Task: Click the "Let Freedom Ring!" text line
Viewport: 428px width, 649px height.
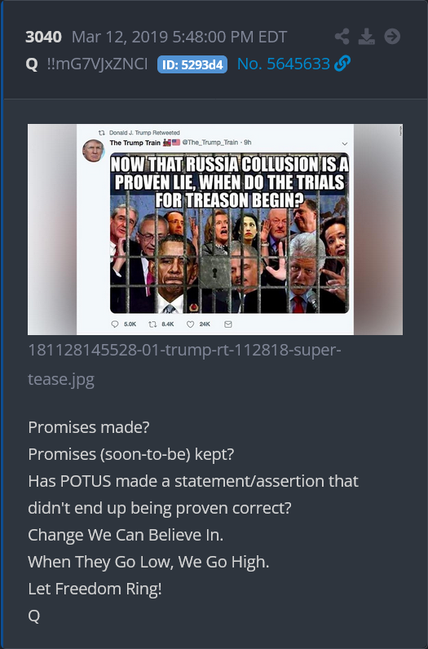Action: tap(95, 589)
